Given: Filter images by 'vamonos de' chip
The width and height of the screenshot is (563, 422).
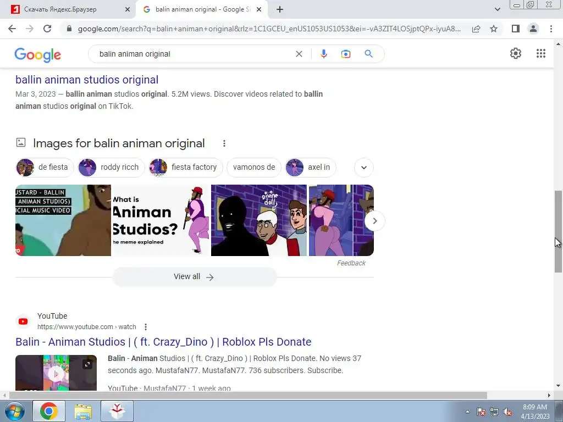Looking at the screenshot, I should (254, 167).
